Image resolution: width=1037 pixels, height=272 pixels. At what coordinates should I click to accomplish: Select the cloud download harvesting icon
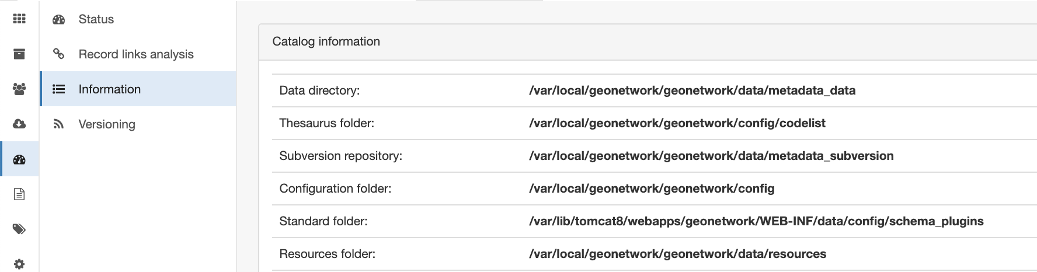tap(19, 124)
